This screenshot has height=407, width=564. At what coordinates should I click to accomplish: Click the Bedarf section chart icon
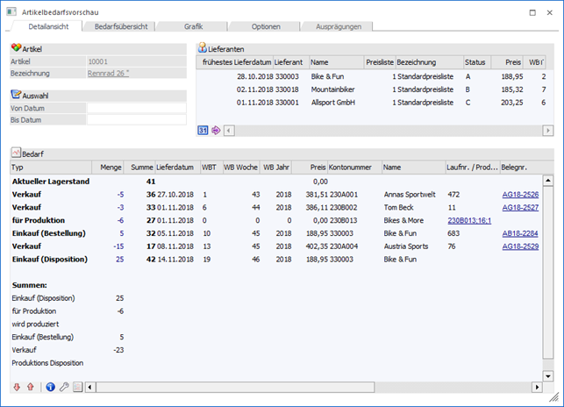coord(16,154)
